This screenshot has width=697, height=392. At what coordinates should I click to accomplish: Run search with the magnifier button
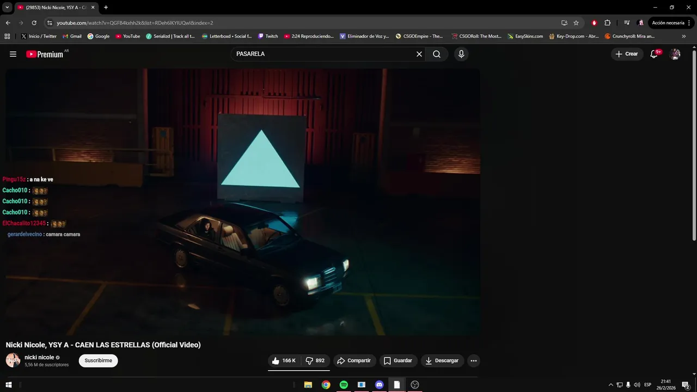[x=437, y=54]
